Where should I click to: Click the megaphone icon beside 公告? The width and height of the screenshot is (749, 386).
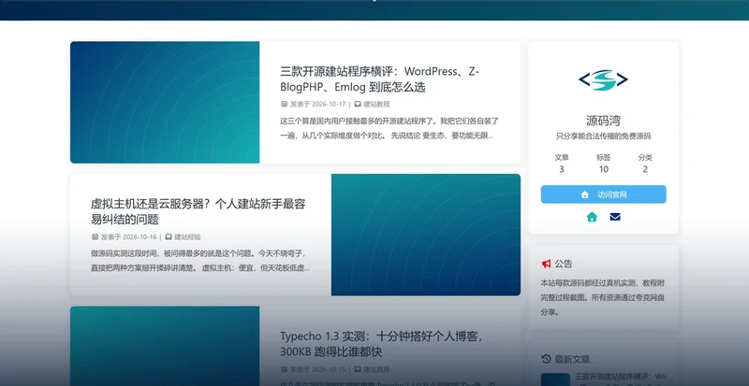point(546,264)
